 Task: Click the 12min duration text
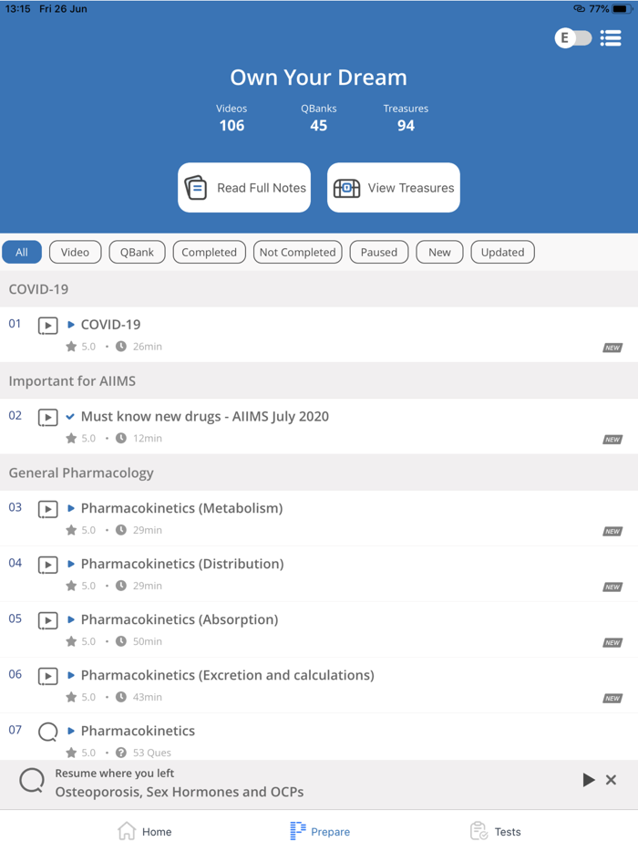click(x=147, y=438)
